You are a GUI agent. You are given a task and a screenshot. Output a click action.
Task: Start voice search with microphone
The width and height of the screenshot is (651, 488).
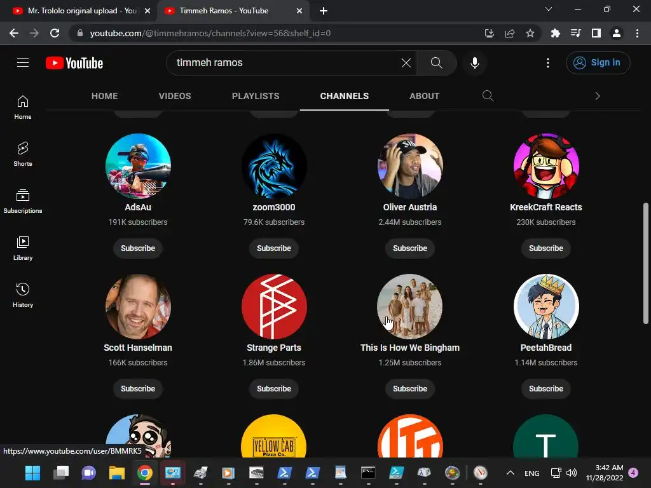pyautogui.click(x=474, y=63)
